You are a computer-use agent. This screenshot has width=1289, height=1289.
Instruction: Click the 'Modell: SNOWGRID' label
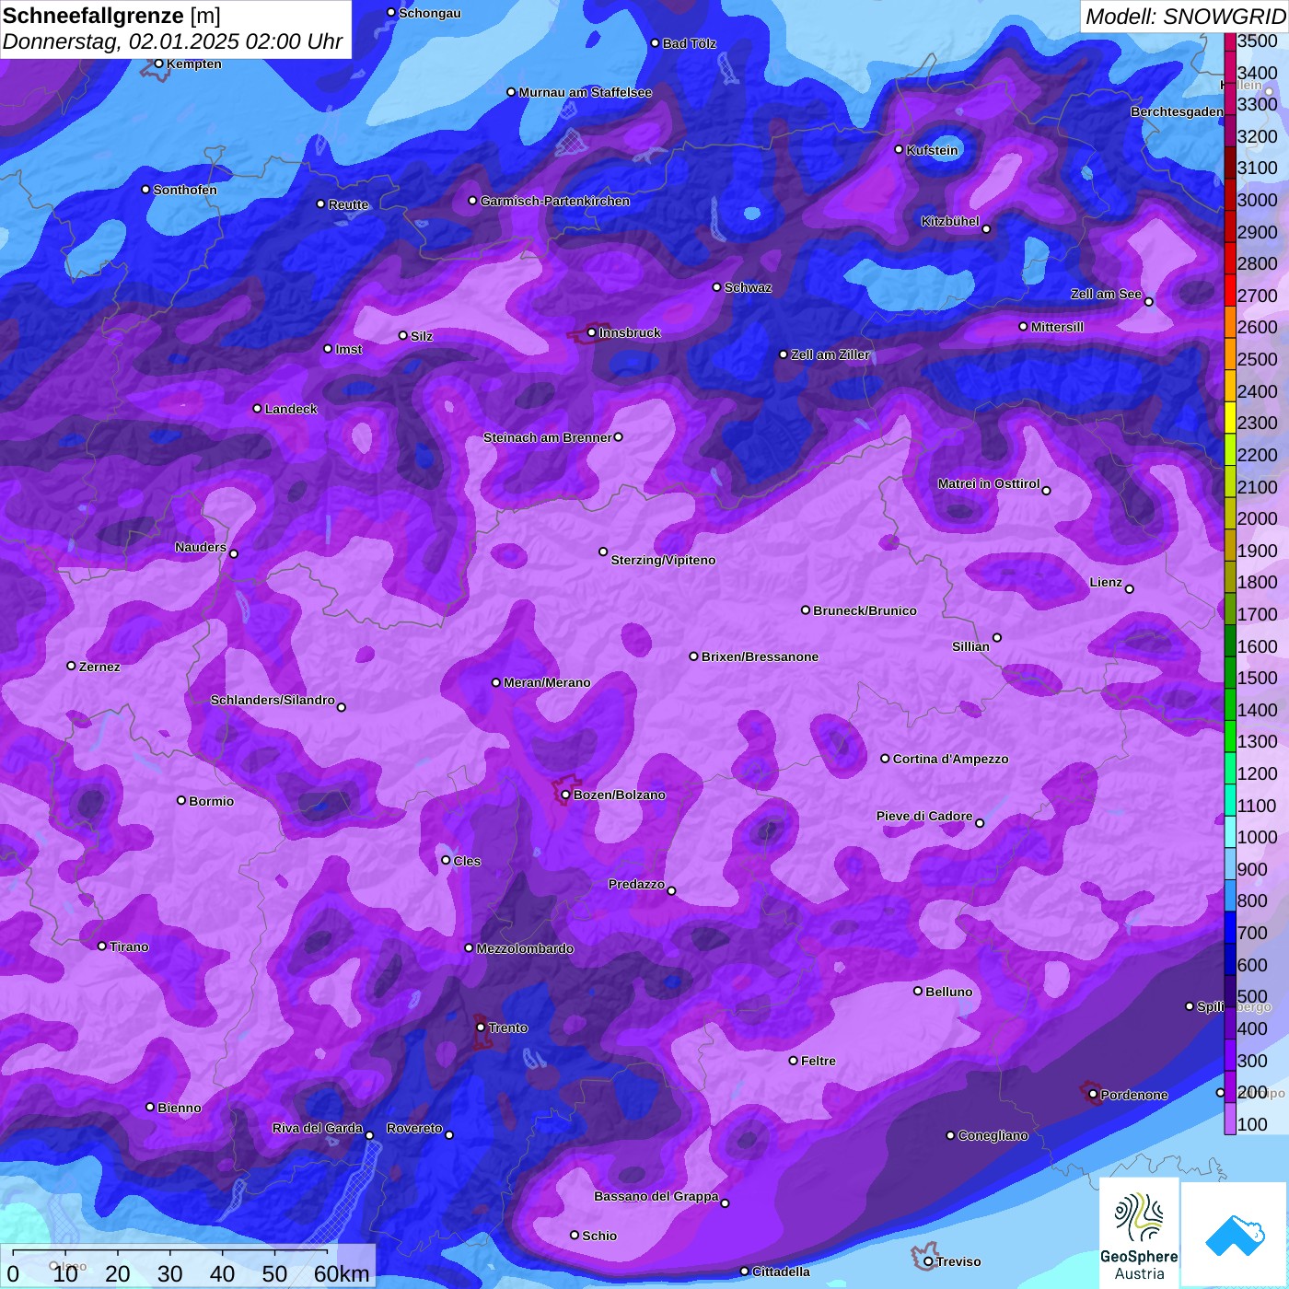click(1186, 17)
